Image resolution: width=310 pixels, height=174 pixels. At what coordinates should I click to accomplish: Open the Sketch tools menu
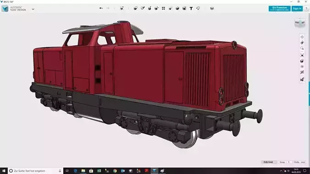[143, 8]
